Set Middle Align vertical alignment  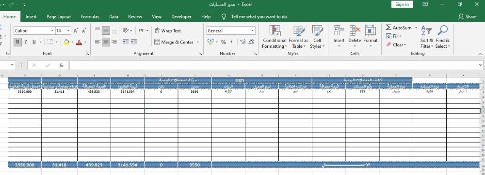click(x=106, y=30)
